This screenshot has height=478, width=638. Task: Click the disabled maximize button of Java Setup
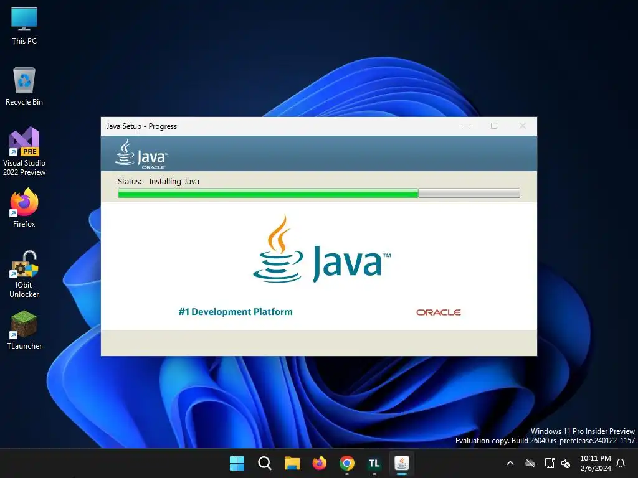tap(494, 126)
